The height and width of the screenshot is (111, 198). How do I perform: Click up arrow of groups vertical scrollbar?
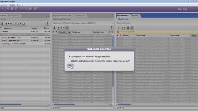(x=113, y=35)
